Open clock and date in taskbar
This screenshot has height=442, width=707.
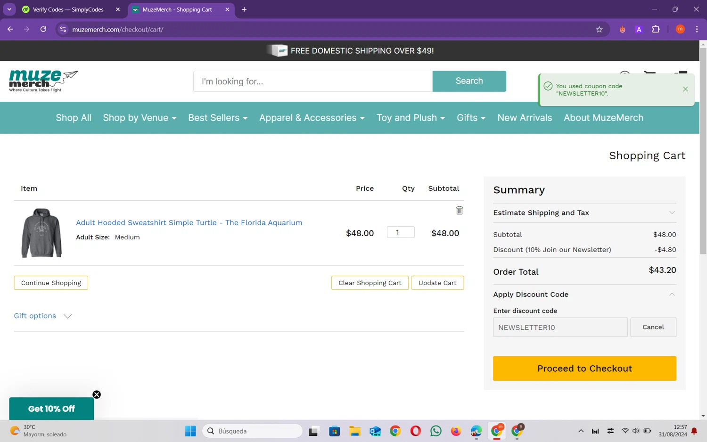point(673,431)
